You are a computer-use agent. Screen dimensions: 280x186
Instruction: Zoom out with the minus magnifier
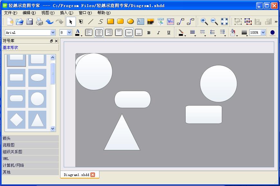[214, 22]
